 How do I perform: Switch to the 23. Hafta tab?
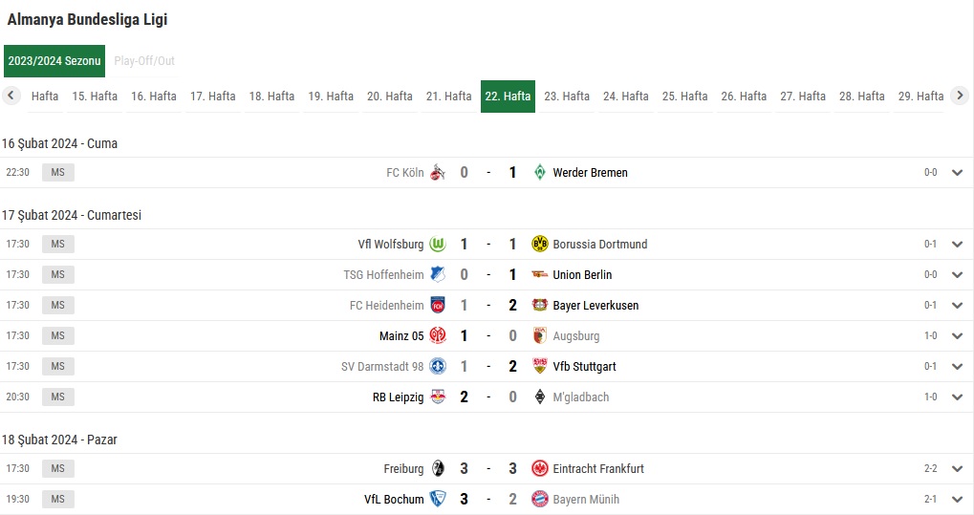tap(567, 97)
